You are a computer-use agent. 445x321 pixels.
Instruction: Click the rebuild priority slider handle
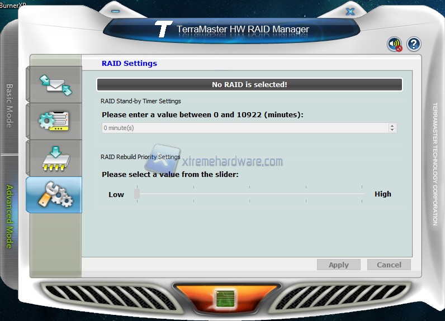pos(137,194)
